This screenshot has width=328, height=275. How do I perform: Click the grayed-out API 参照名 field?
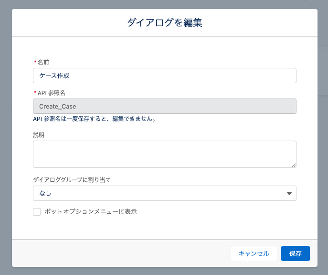click(x=164, y=106)
